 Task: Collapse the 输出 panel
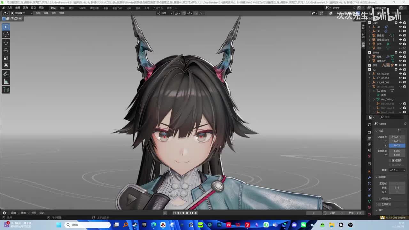(x=377, y=210)
